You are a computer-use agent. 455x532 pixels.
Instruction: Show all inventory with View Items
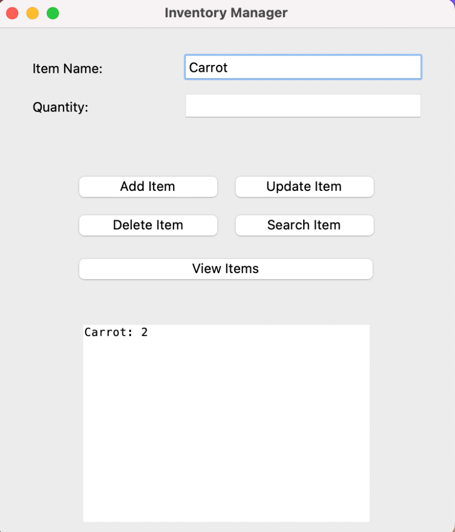click(x=226, y=269)
